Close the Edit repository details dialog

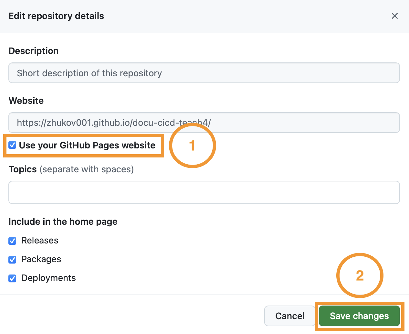[394, 16]
